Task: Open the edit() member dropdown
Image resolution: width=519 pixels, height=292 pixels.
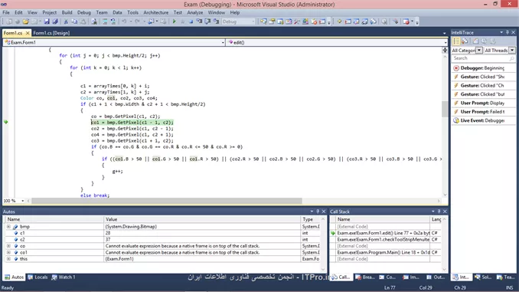Action: (x=446, y=42)
